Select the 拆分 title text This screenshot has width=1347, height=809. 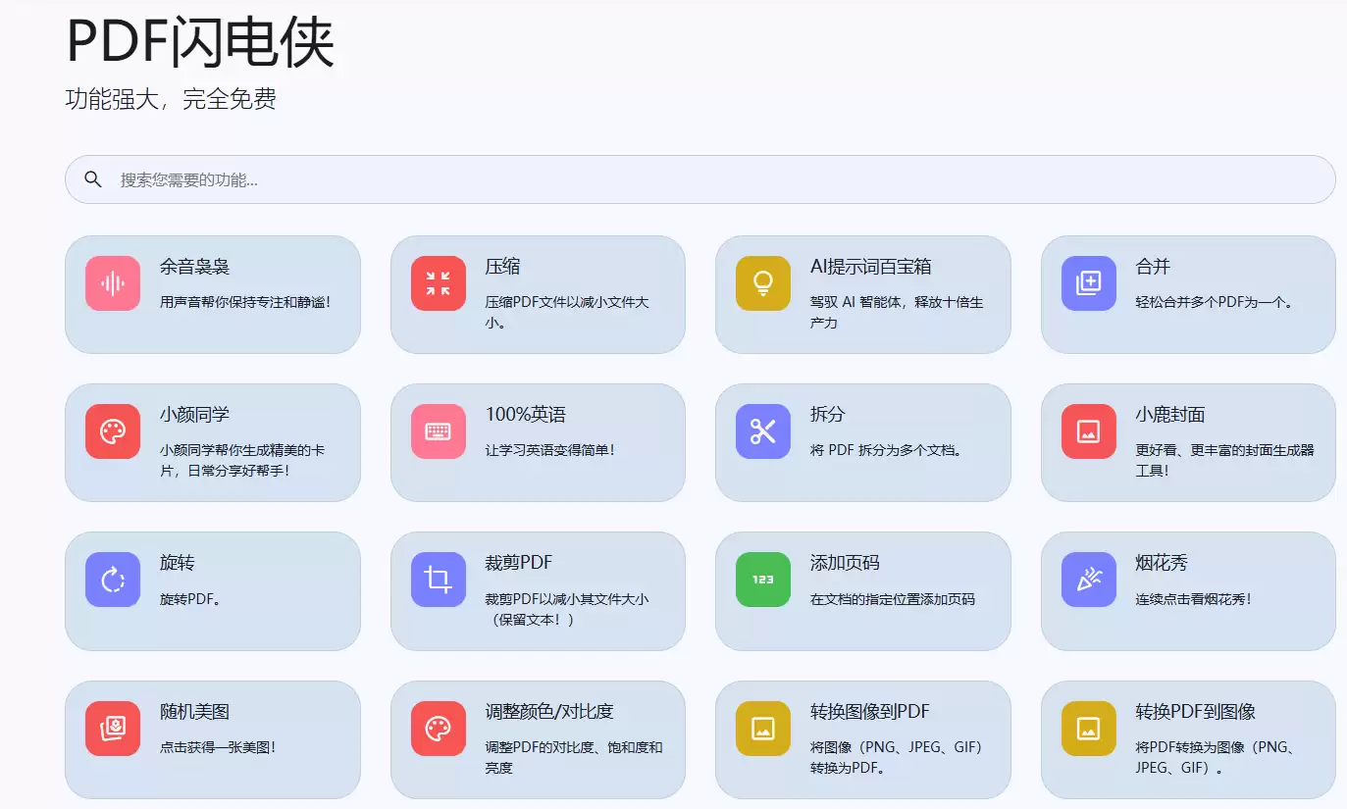coord(827,415)
